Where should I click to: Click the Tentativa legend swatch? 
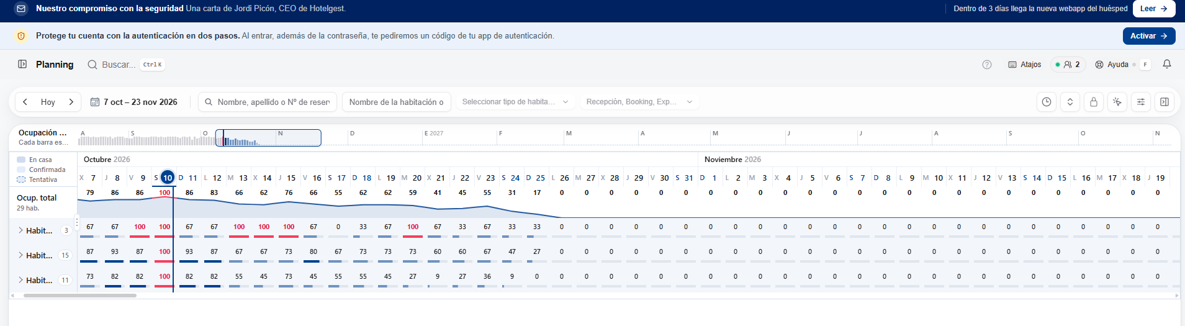[21, 179]
